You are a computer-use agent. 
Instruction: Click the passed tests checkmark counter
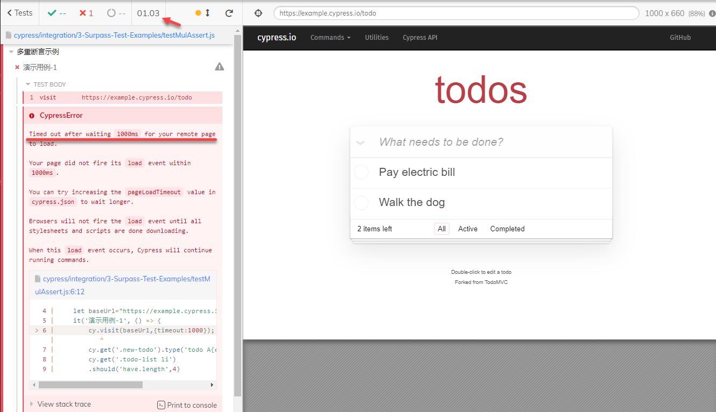pos(57,13)
